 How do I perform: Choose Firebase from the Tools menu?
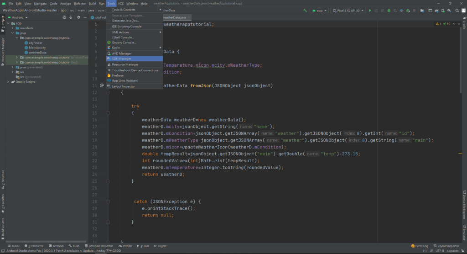pos(135,75)
